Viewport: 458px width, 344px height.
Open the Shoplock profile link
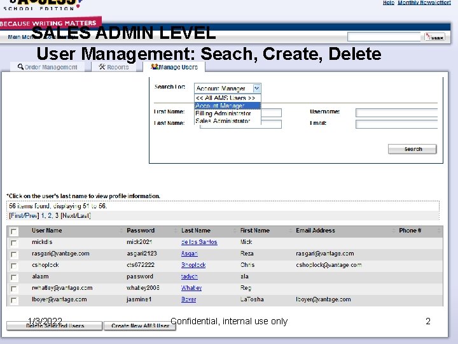(x=193, y=265)
